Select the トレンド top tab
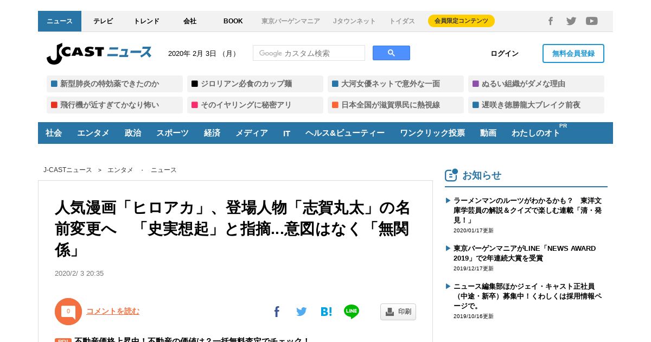The width and height of the screenshot is (651, 342). coord(146,21)
